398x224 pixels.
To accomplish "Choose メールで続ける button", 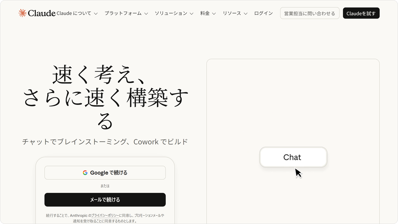I will point(105,200).
